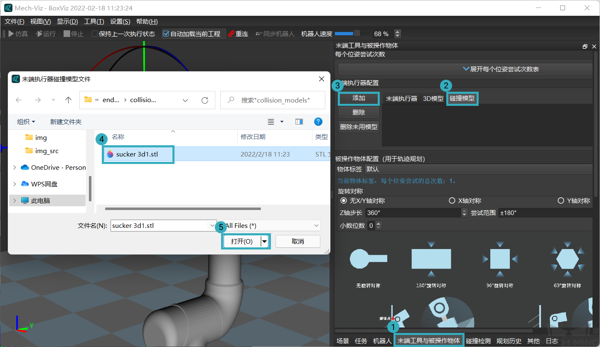600x347 pixels.
Task: Open the 组织 dropdown menu
Action: [x=26, y=122]
